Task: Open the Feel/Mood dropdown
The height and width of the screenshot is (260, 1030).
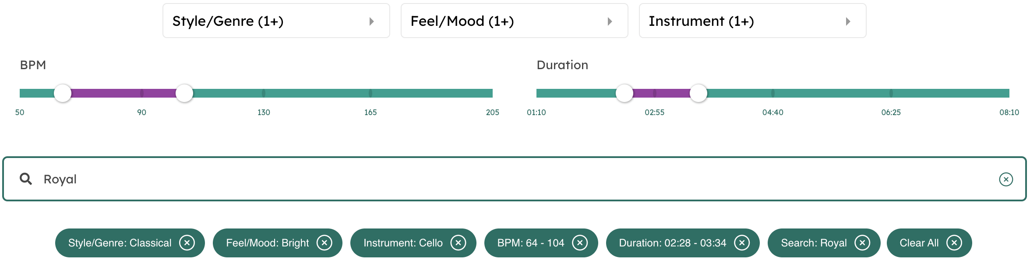Action: tap(514, 21)
